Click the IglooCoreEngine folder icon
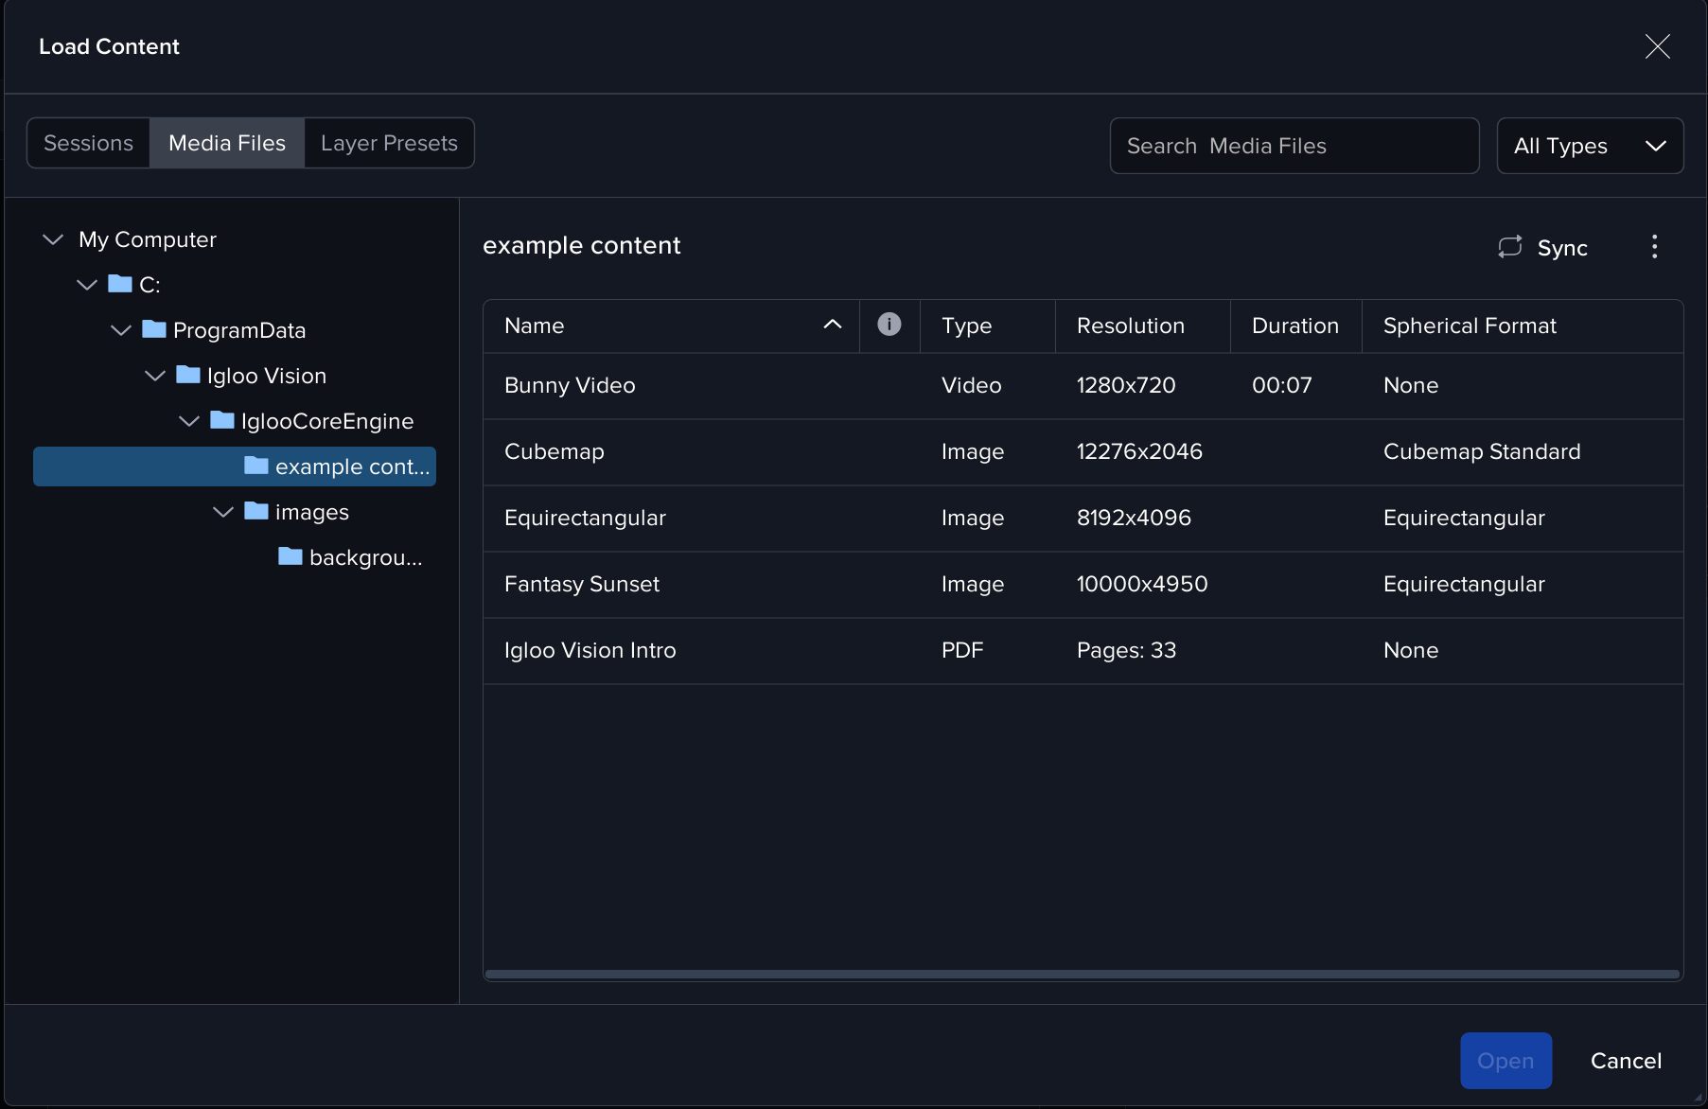This screenshot has width=1708, height=1109. tap(221, 420)
